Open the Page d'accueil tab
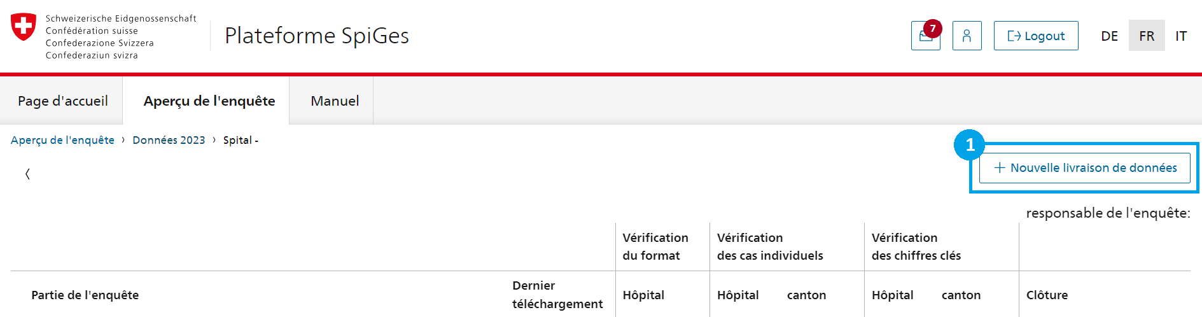The height and width of the screenshot is (317, 1202). pos(62,101)
